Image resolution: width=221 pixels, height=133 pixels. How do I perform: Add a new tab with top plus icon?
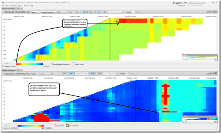pyautogui.click(x=22, y=8)
